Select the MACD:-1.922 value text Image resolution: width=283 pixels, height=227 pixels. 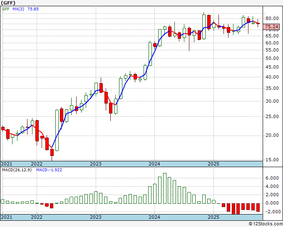49,170
